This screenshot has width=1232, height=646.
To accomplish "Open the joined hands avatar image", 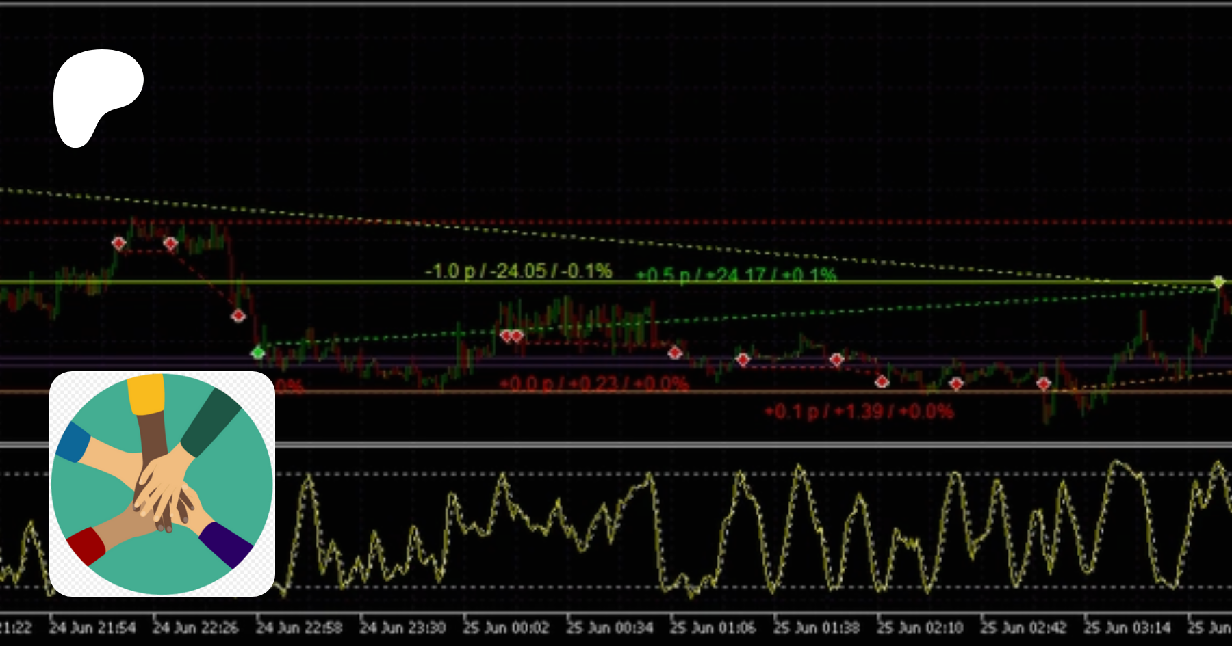I will [162, 484].
